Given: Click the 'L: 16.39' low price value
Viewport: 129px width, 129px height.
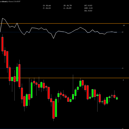Looking at the screenshot, I should 67,8.
